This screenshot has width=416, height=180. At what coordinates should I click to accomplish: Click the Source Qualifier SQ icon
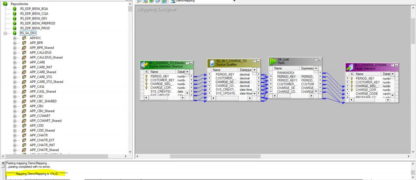click(212, 63)
